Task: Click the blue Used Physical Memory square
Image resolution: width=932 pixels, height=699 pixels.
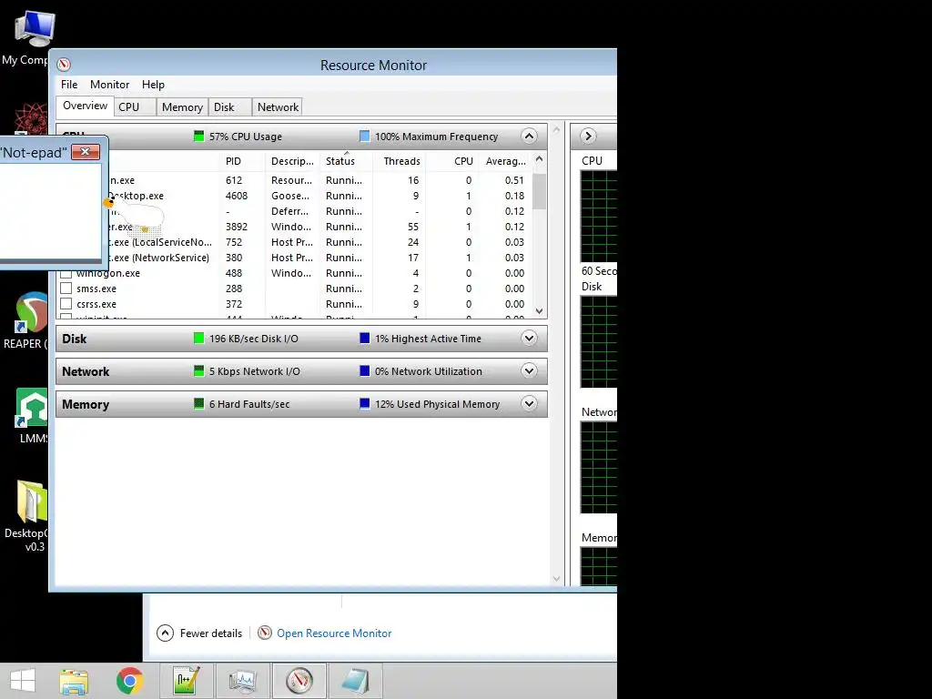Action: (x=365, y=403)
